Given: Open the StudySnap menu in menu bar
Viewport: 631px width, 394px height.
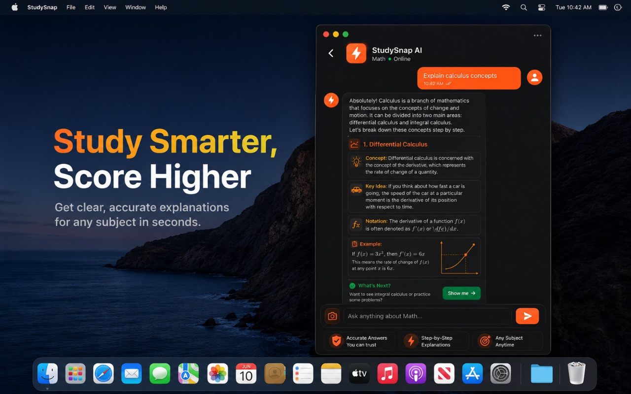Looking at the screenshot, I should [42, 7].
